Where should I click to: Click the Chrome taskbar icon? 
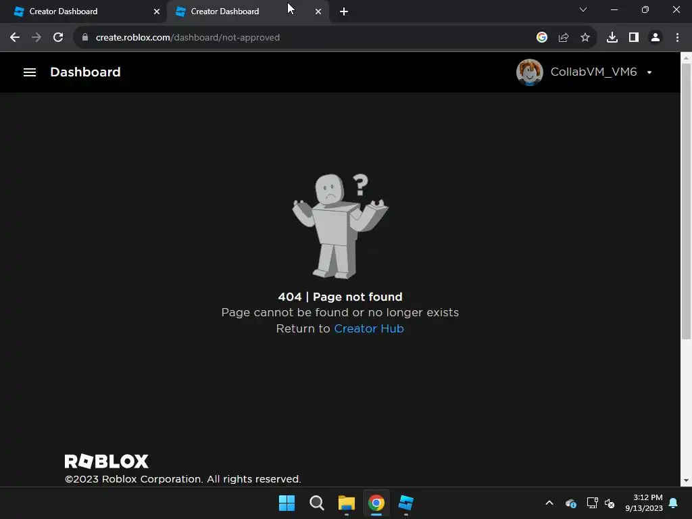pos(376,503)
